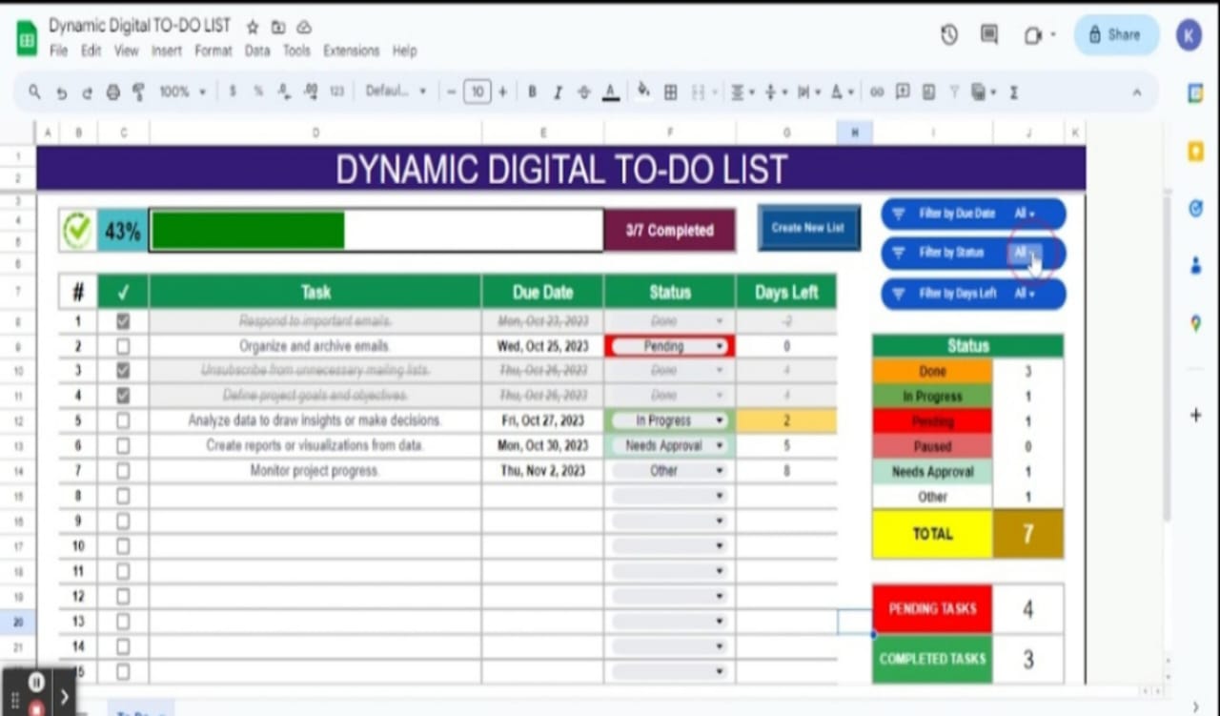Select the paint format roller tool

[138, 92]
